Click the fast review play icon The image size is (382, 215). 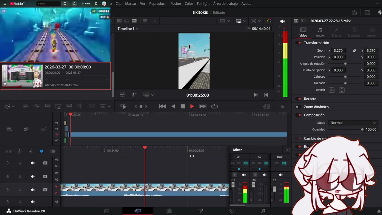(x=123, y=106)
